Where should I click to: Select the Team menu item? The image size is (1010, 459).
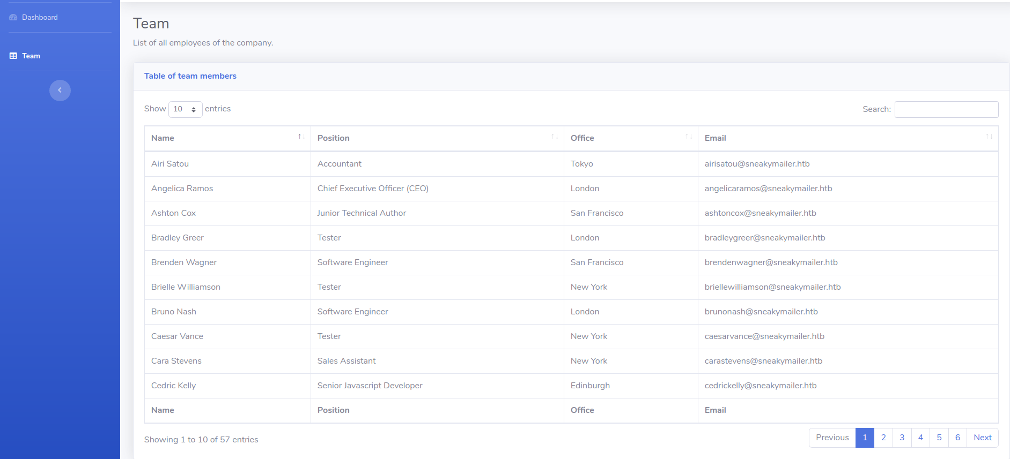pos(31,56)
